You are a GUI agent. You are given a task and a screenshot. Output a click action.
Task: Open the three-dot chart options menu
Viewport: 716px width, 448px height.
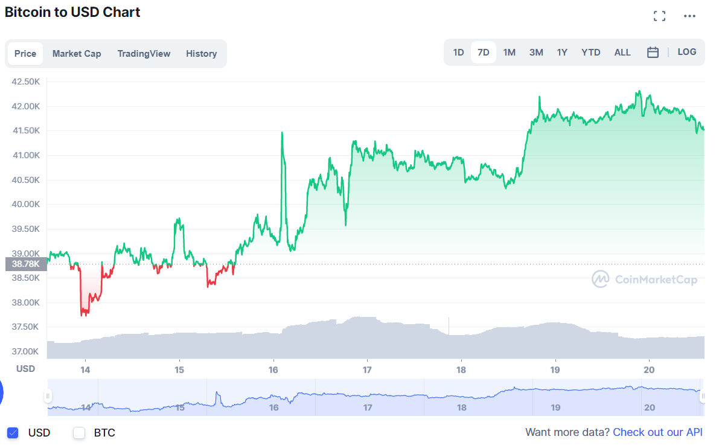pos(689,16)
